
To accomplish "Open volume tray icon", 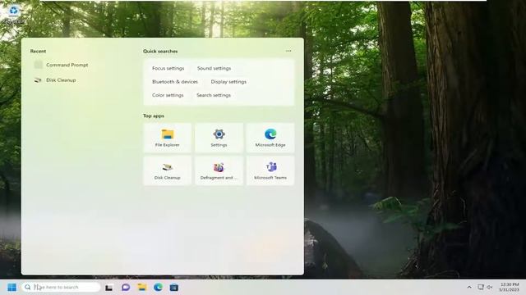I will [x=490, y=287].
